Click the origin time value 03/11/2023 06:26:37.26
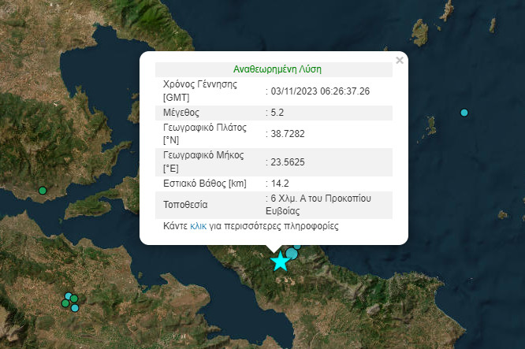 [320, 91]
